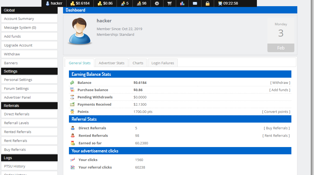Click the padlock icon in top bar
The height and width of the screenshot is (175, 314).
point(208,3)
